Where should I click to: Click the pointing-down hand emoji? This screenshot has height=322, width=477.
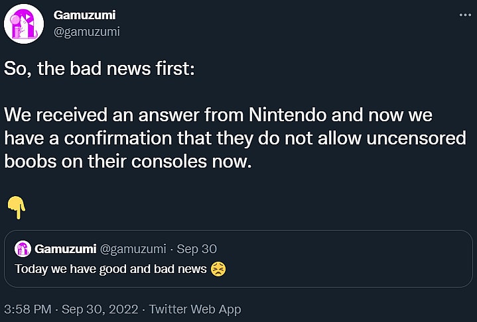(16, 208)
